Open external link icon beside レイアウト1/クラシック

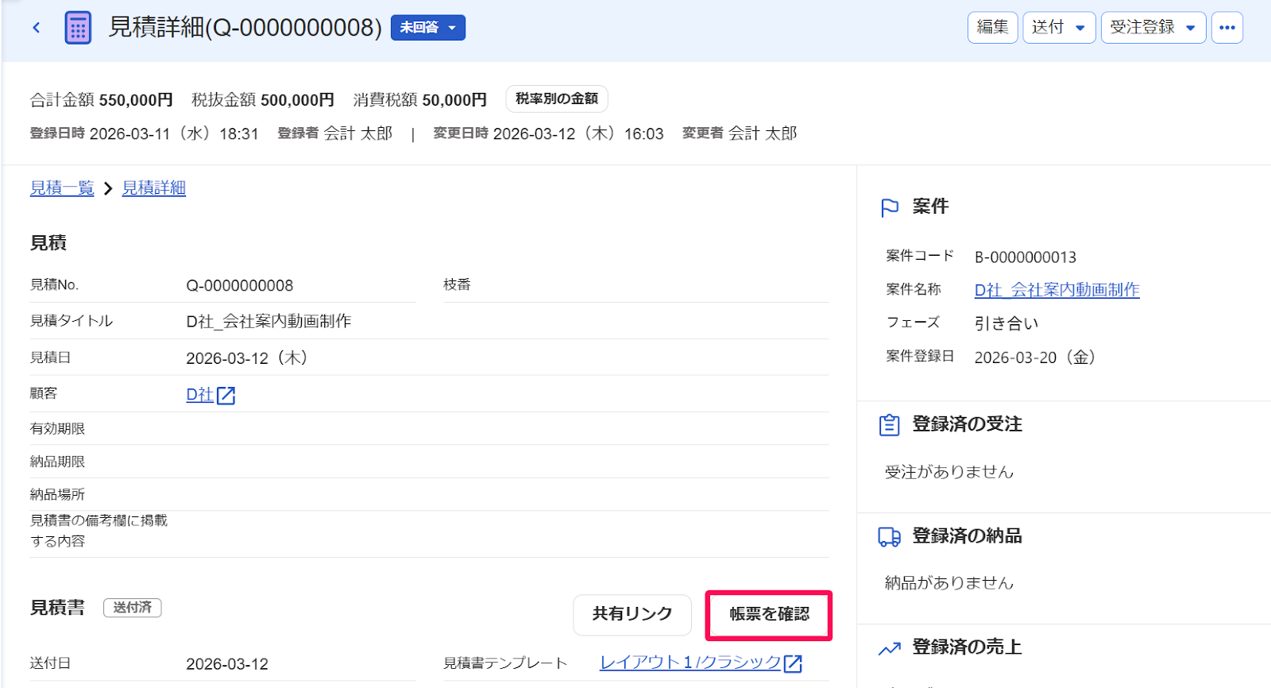coord(793,663)
